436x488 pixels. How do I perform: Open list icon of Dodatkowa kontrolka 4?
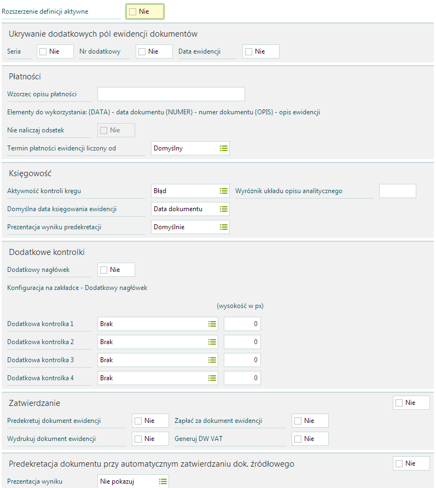tap(212, 378)
